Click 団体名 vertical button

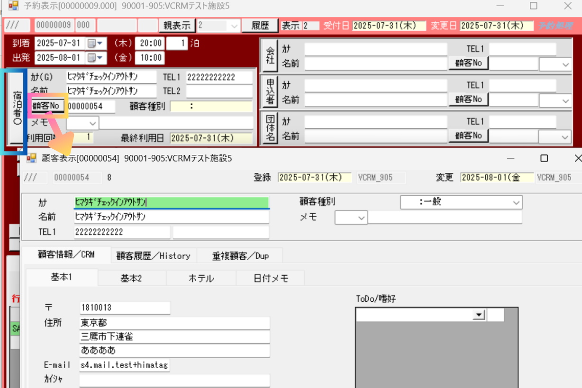pos(270,128)
